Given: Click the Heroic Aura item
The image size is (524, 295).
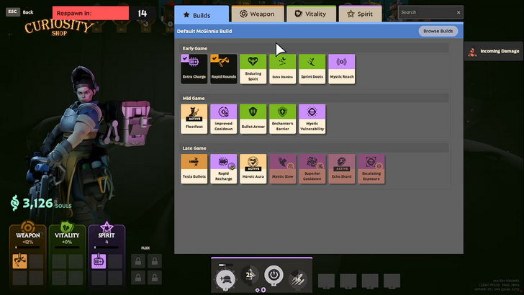Looking at the screenshot, I should coord(253,168).
